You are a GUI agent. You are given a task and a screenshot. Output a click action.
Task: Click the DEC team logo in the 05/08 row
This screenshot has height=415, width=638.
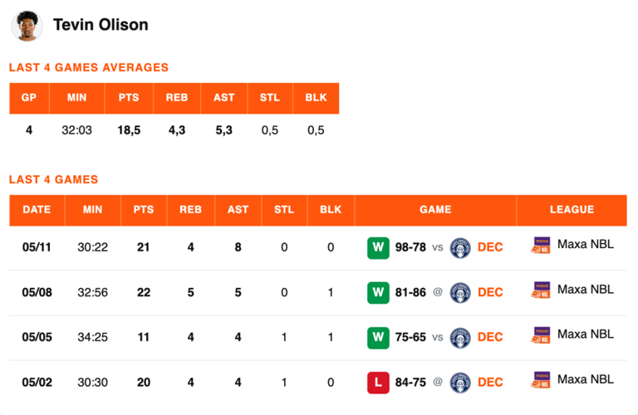(x=460, y=293)
